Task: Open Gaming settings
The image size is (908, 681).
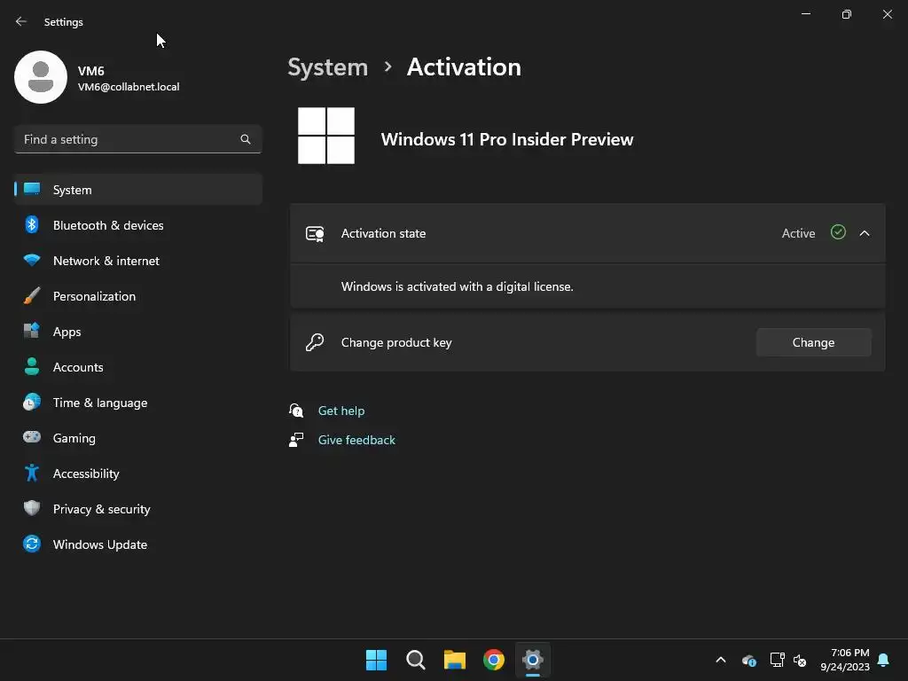Action: pos(137,438)
